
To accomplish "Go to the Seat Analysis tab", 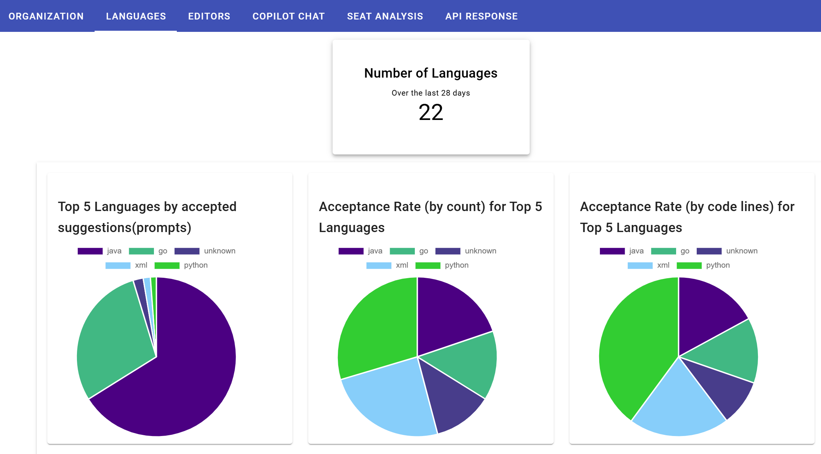I will [x=385, y=16].
